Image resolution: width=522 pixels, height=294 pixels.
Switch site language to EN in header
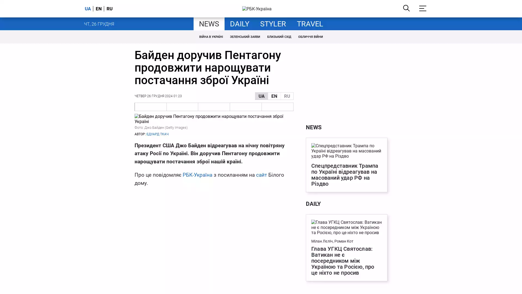(98, 9)
